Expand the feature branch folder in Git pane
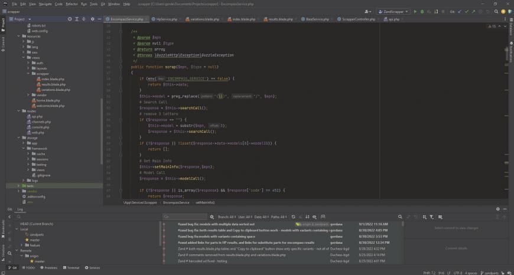The image size is (514, 275). pos(22,245)
